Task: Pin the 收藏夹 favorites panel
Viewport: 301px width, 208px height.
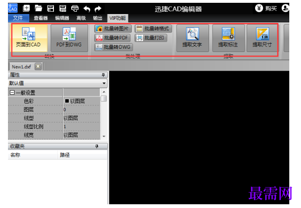Action: 97,147
